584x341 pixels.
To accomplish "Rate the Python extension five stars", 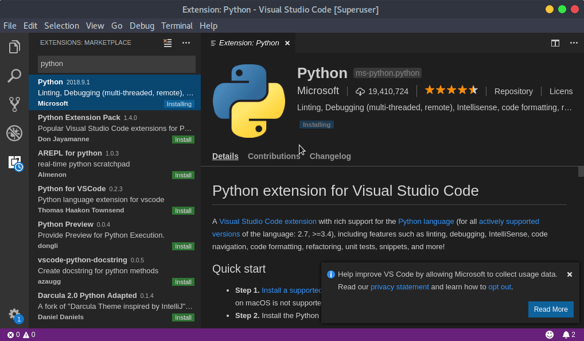I will coord(451,90).
